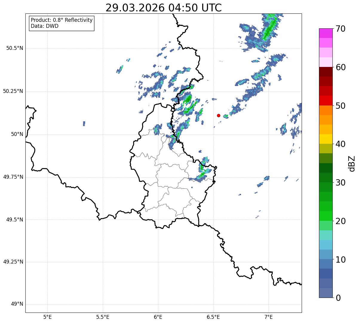Click the colorbar tick label "30"
Viewport: 359px width, 323px height.
pyautogui.click(x=340, y=183)
